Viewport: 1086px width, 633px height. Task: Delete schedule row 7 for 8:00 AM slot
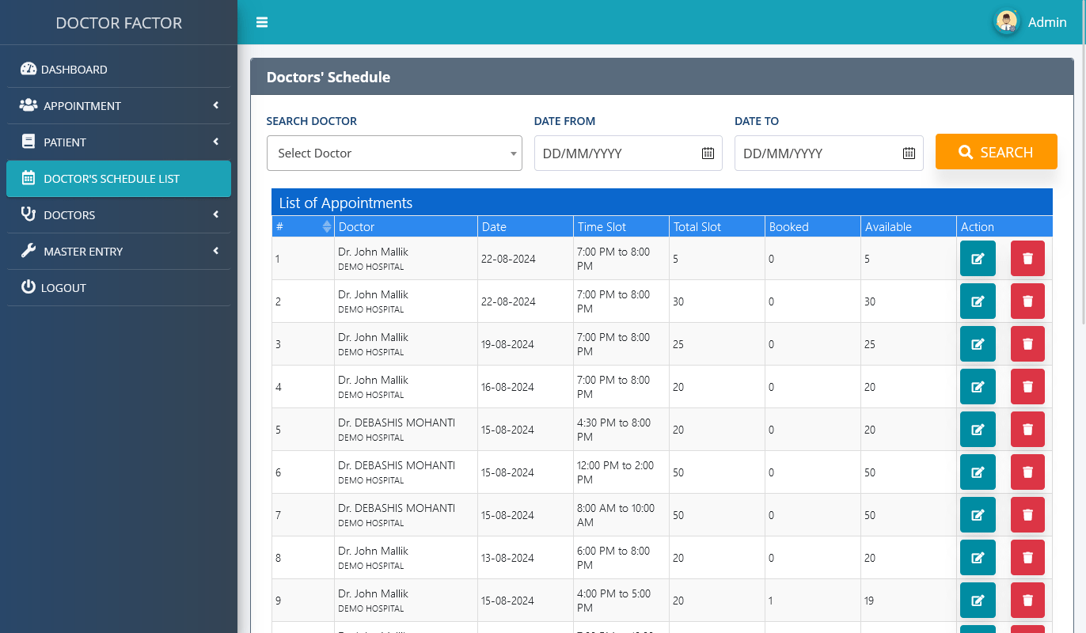click(x=1027, y=515)
